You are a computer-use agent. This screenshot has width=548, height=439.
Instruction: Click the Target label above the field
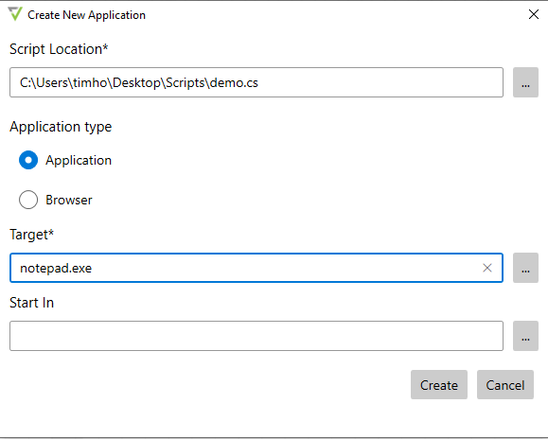coord(32,235)
